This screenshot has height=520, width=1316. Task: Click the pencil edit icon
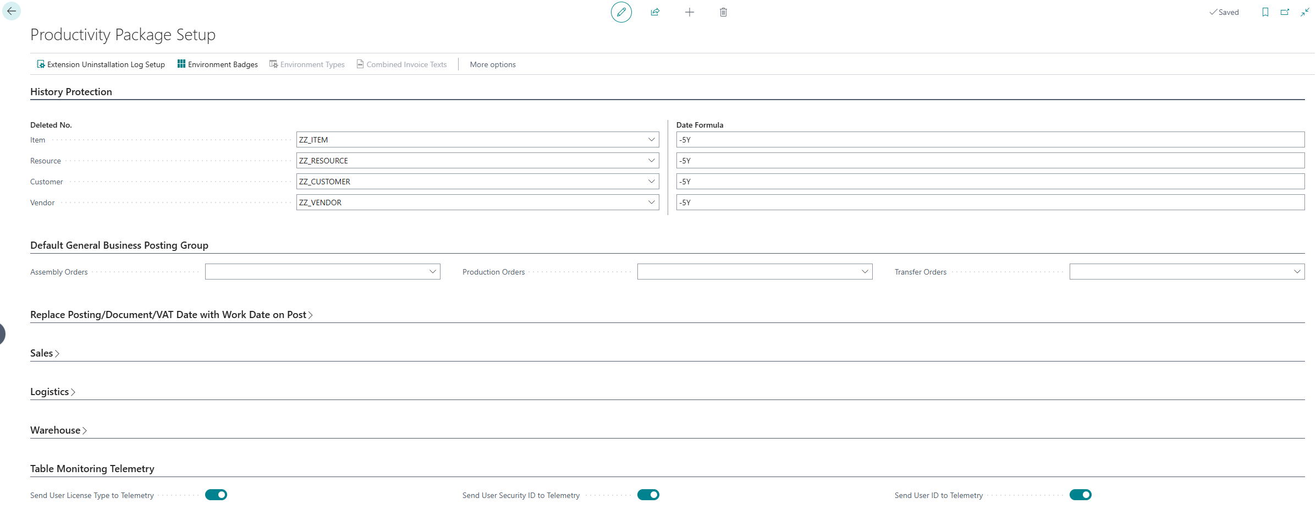coord(621,12)
